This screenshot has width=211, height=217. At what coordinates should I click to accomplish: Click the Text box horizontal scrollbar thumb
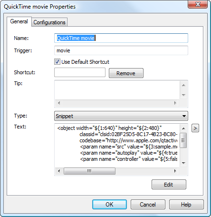click(x=89, y=171)
